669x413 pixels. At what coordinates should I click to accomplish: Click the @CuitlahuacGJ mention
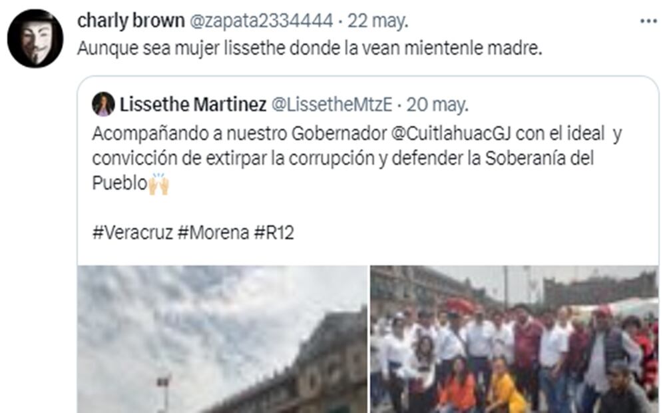pyautogui.click(x=451, y=134)
